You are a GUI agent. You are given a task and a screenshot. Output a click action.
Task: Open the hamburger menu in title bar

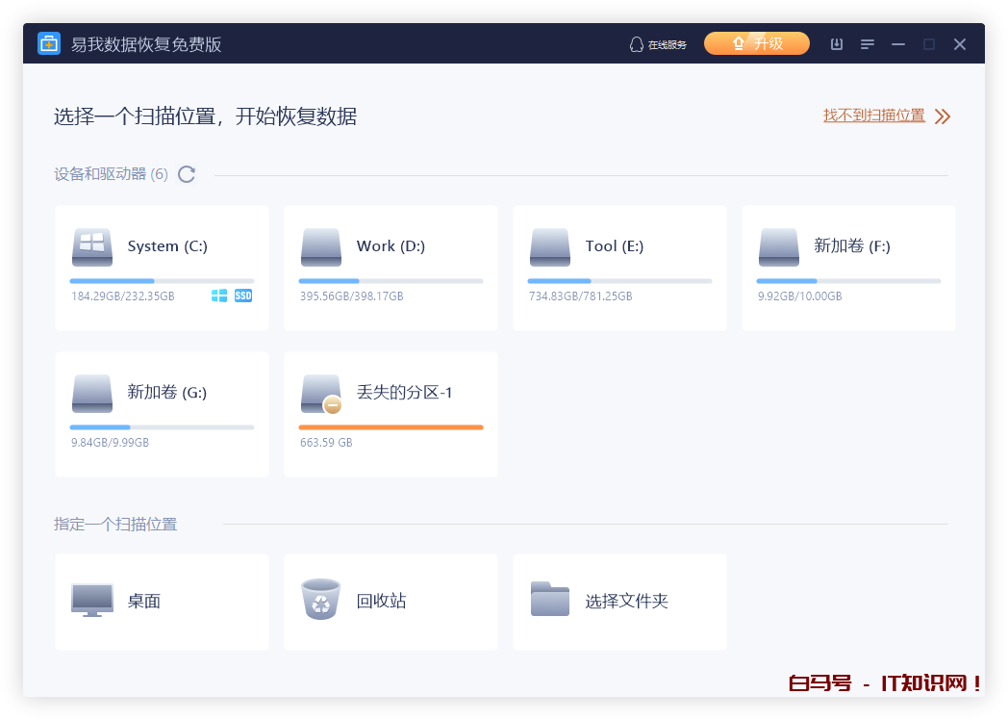(867, 43)
